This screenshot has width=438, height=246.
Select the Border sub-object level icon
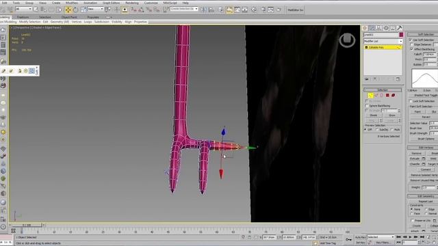(382, 96)
